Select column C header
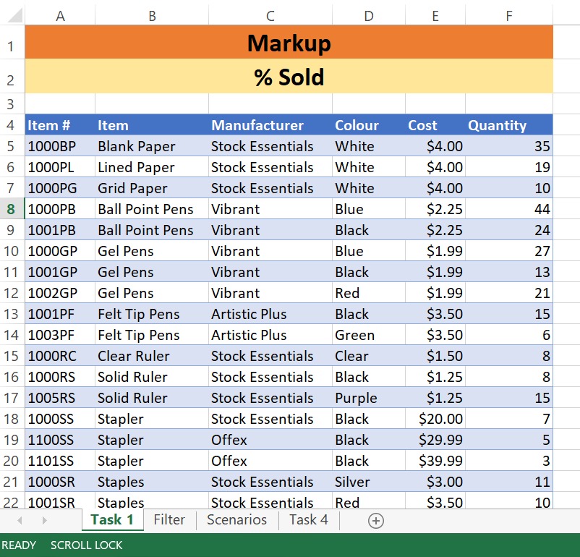Screen dimensions: 580x557 click(270, 15)
